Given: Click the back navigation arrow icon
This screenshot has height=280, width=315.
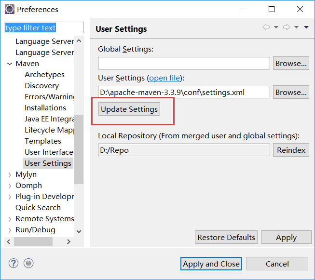Looking at the screenshot, I should point(266,27).
